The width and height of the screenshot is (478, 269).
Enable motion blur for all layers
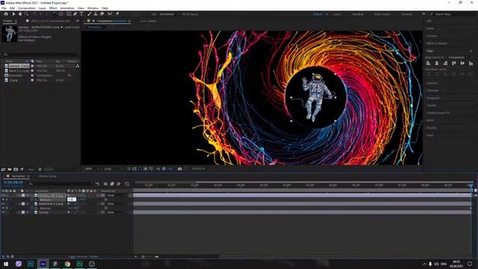tap(119, 184)
